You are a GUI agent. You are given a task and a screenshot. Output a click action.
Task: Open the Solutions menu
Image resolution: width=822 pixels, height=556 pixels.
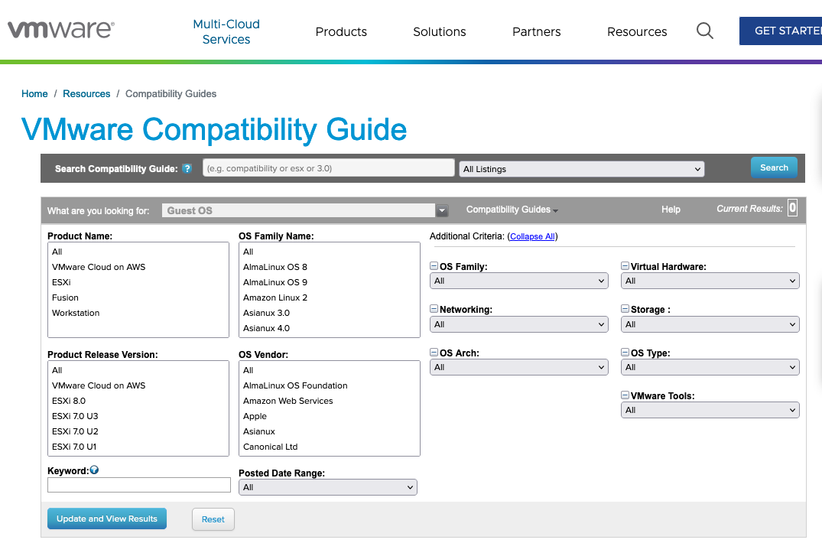(440, 32)
